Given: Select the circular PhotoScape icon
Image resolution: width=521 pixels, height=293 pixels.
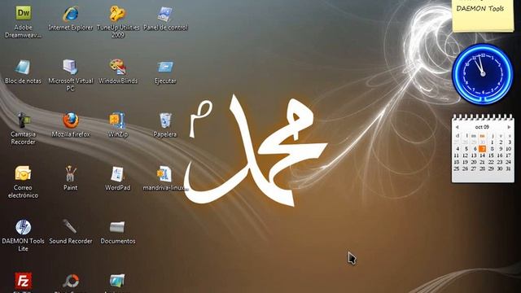Looking at the screenshot, I should [x=71, y=281].
